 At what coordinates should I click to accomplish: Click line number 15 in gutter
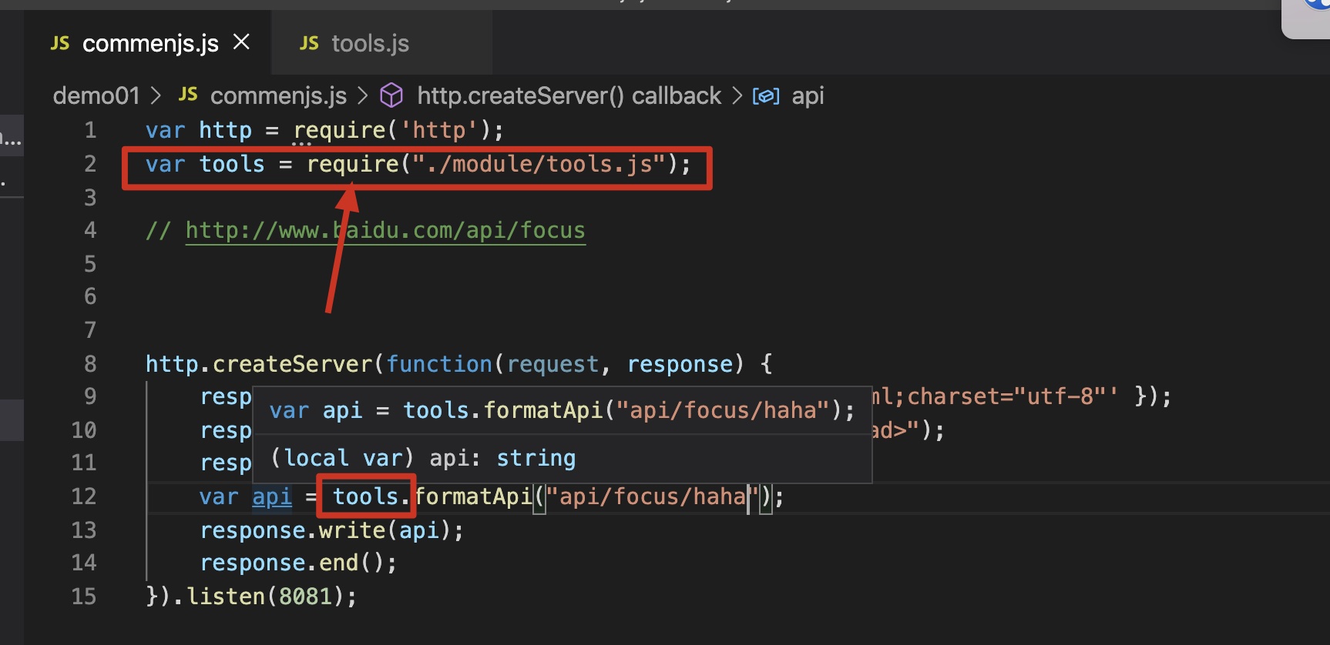click(84, 596)
